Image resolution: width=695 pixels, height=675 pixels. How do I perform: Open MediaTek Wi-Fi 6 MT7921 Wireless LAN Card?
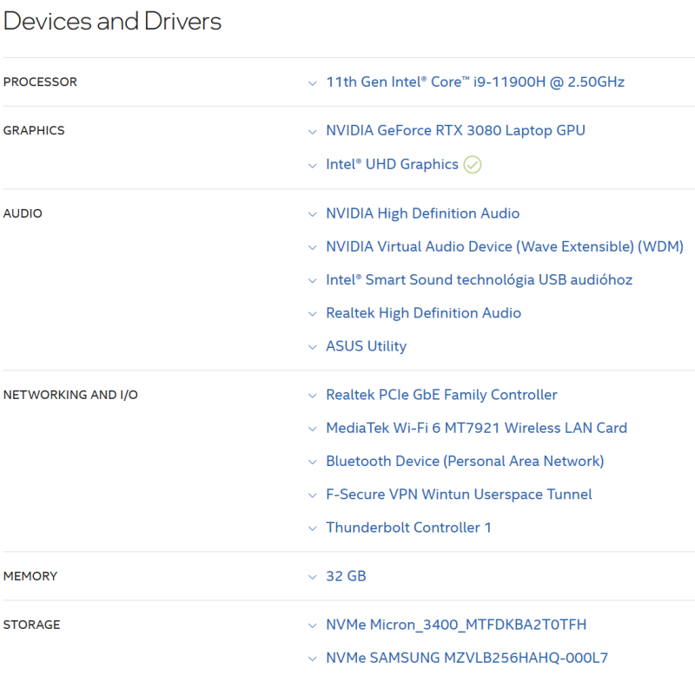pos(476,428)
